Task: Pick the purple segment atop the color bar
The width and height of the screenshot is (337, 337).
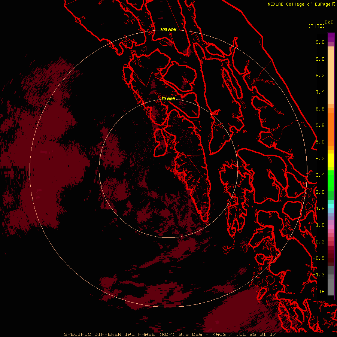Action: coord(331,37)
